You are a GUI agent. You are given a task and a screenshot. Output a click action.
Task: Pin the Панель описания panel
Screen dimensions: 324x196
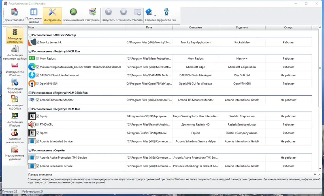pos(315,174)
